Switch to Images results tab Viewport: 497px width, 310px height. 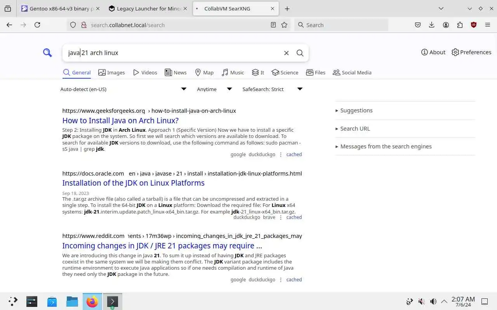tap(112, 72)
